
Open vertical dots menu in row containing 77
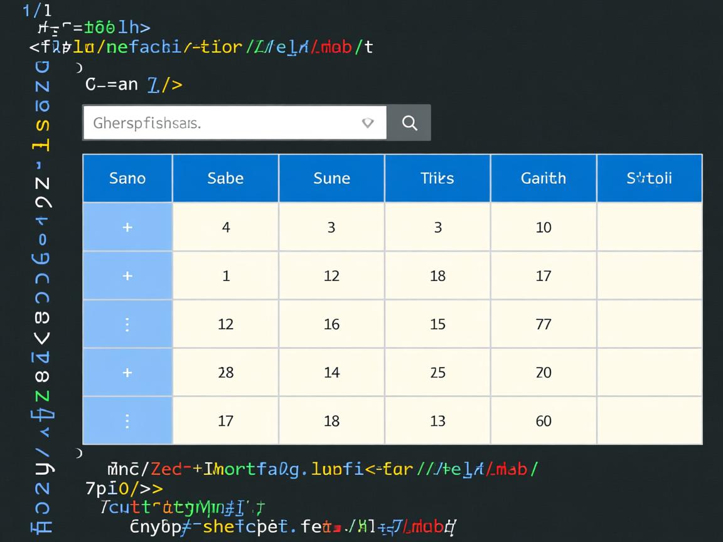point(127,324)
